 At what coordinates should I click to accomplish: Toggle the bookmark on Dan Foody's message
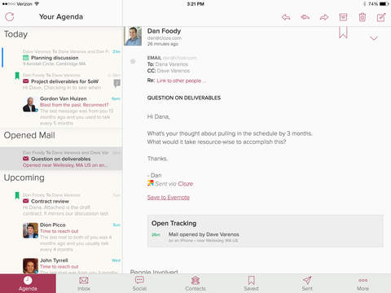[343, 33]
